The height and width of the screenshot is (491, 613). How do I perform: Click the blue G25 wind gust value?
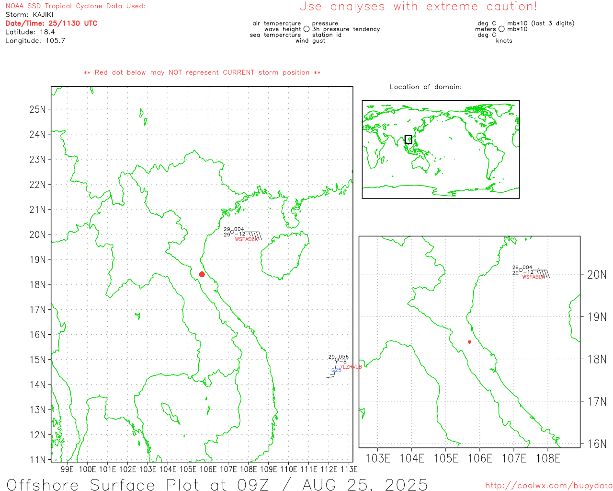[x=337, y=370]
